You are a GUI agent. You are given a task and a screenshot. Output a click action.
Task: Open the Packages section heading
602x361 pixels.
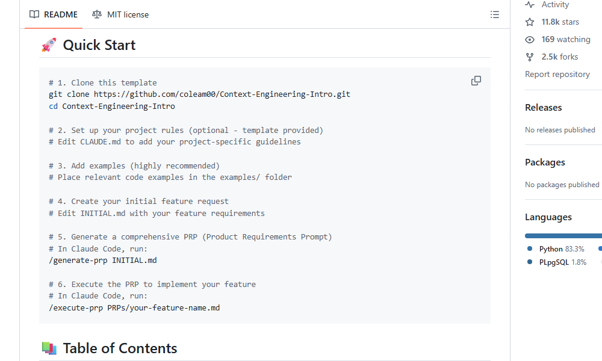click(x=545, y=162)
